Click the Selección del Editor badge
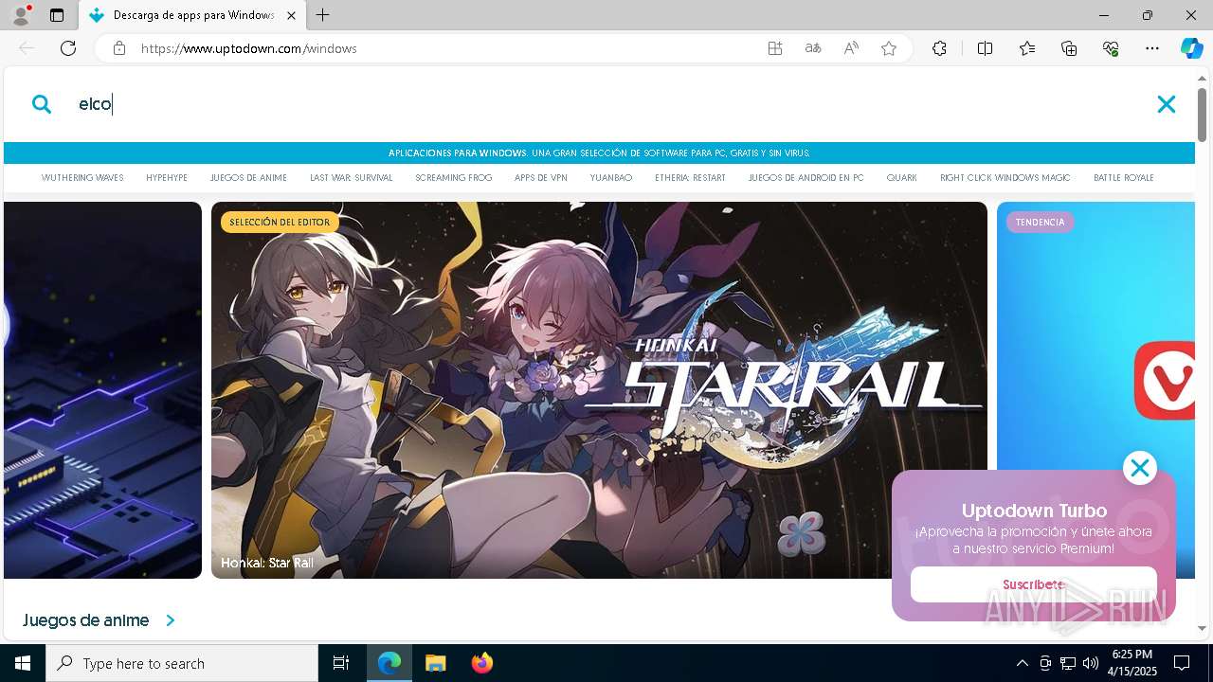This screenshot has height=682, width=1213. coord(280,223)
